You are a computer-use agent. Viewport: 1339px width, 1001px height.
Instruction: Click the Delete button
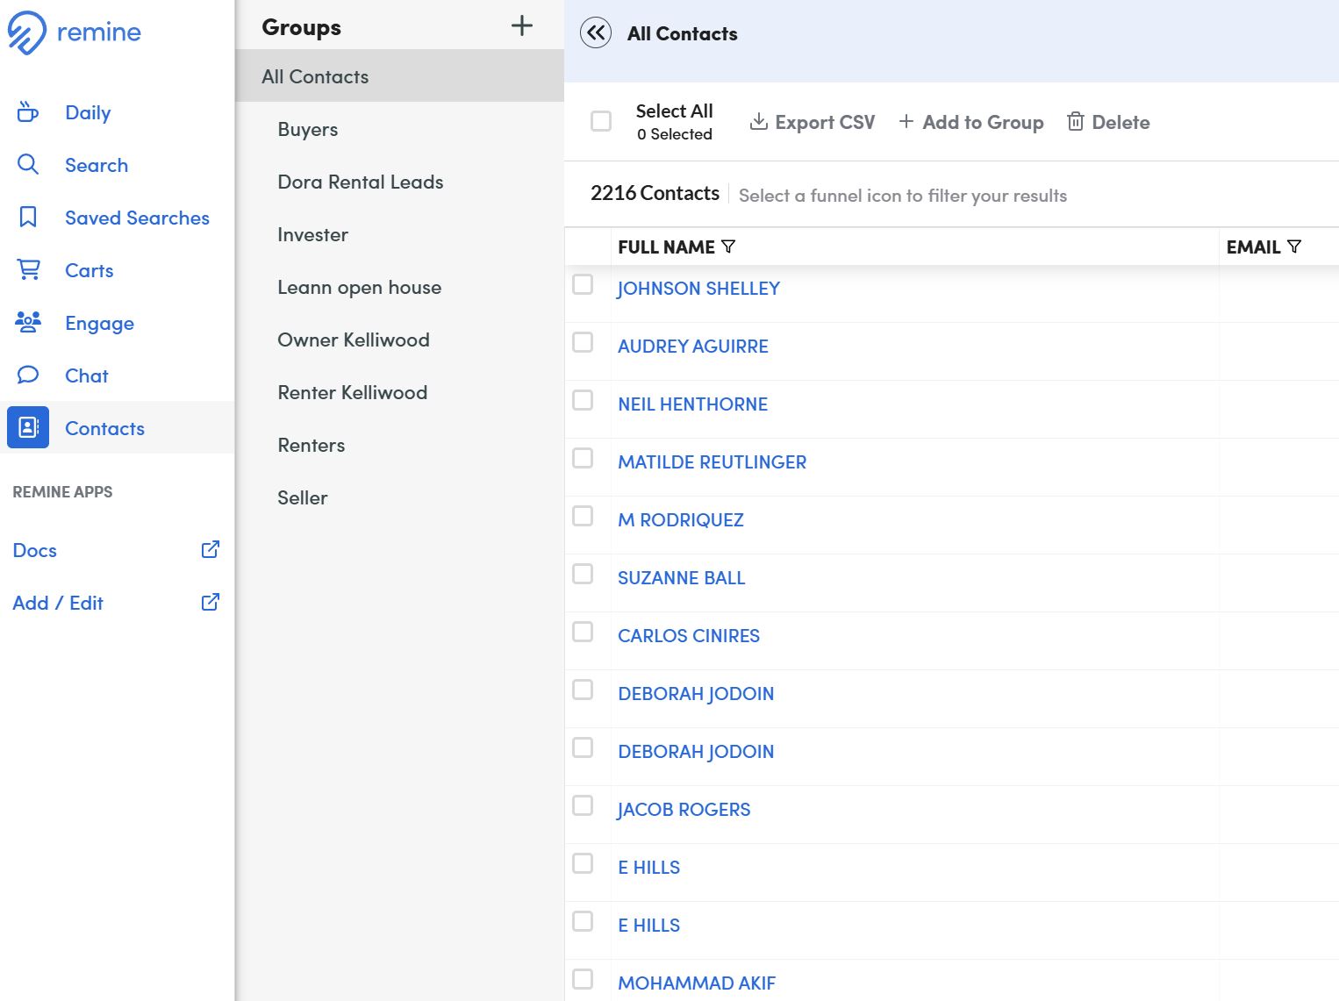coord(1108,123)
